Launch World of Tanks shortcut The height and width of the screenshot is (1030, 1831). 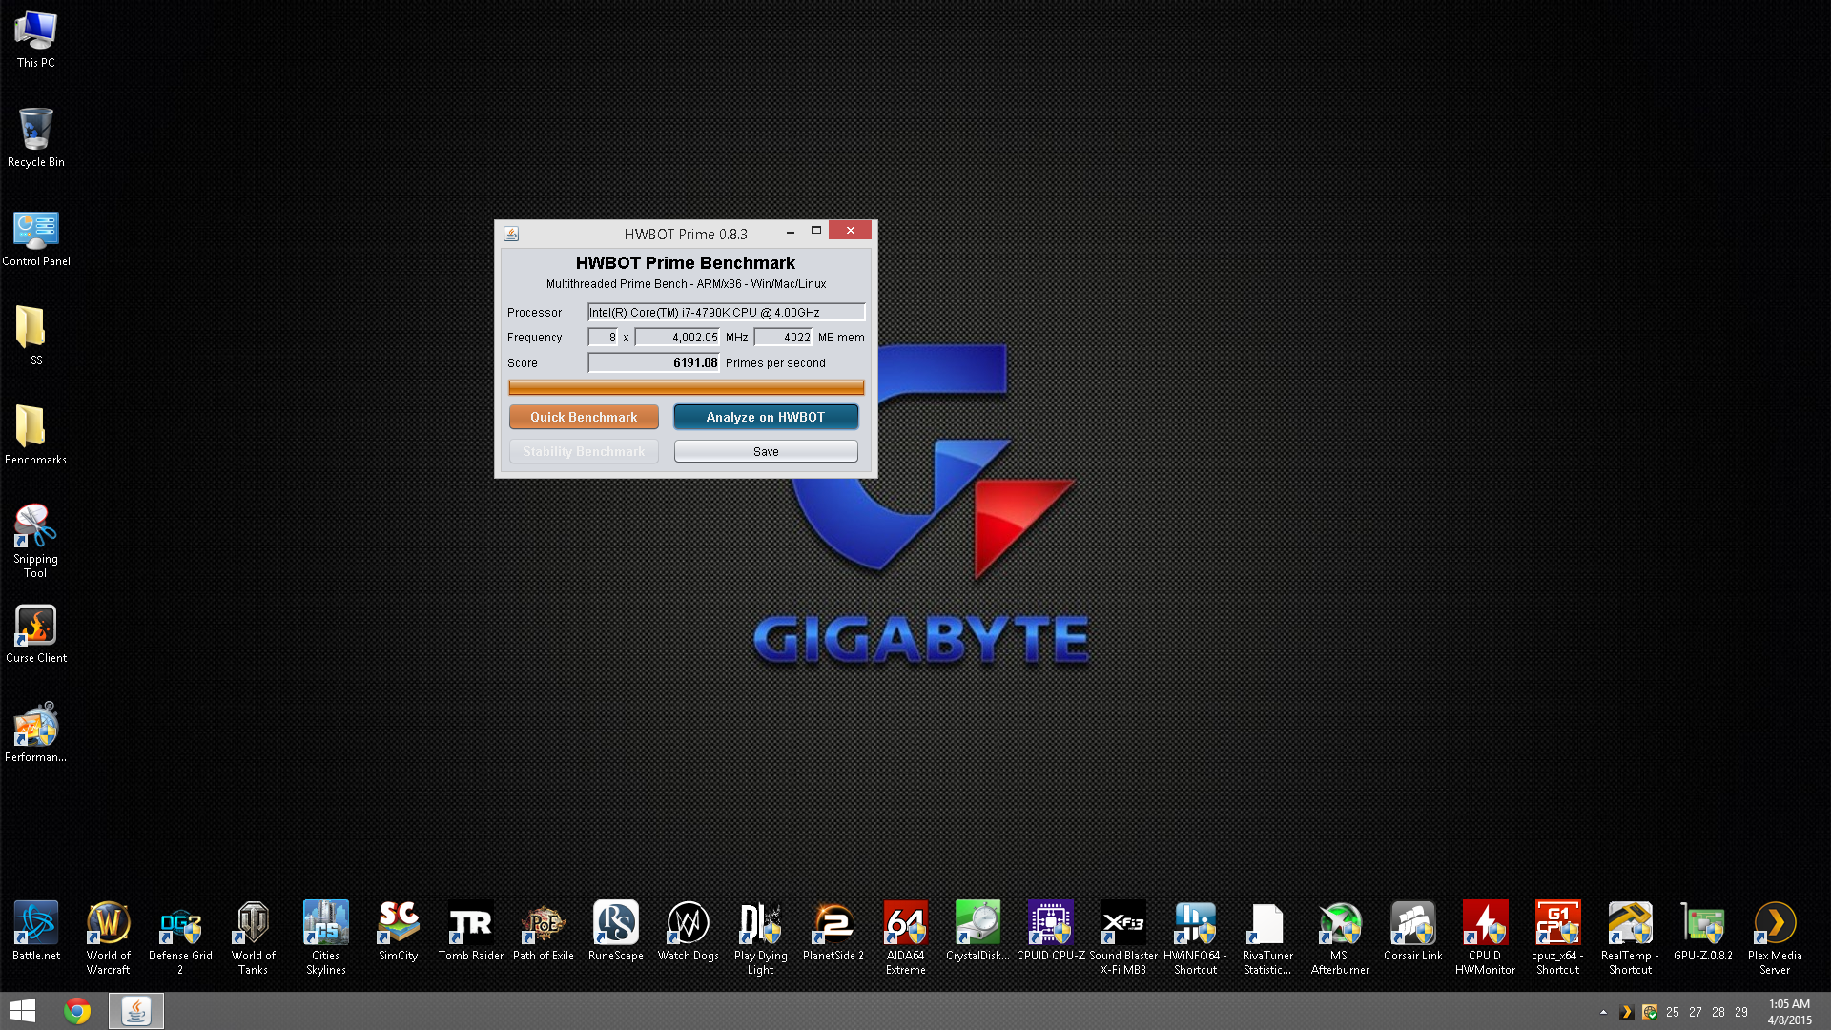click(254, 938)
